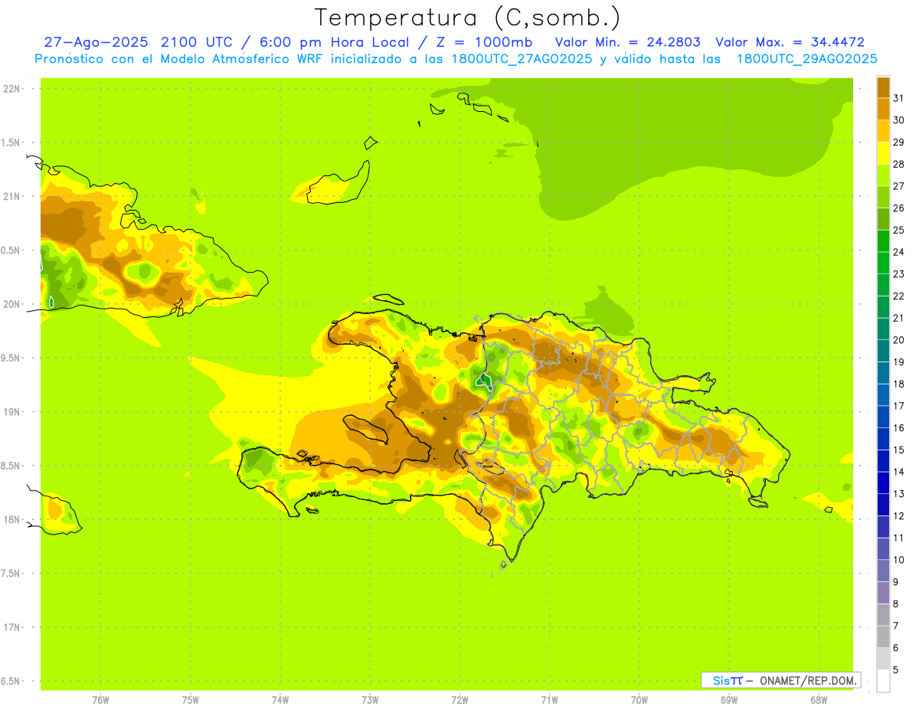Click the '20N' latitude axis label
Image resolution: width=919 pixels, height=710 pixels.
(x=12, y=304)
